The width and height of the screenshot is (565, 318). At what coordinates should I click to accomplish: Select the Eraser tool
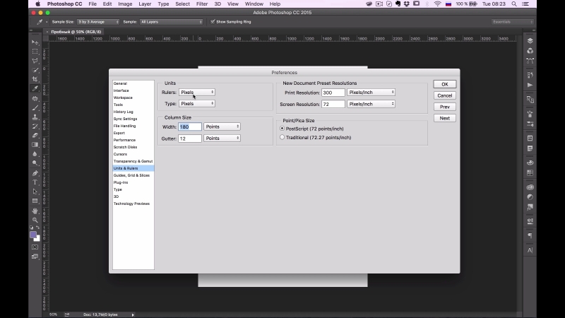[35, 135]
